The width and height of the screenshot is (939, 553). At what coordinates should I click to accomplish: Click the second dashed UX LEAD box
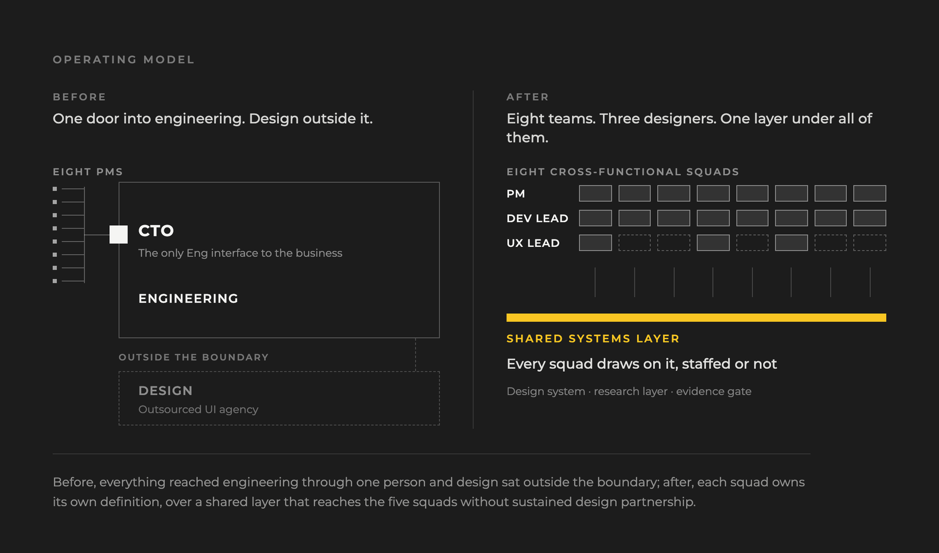coord(674,243)
